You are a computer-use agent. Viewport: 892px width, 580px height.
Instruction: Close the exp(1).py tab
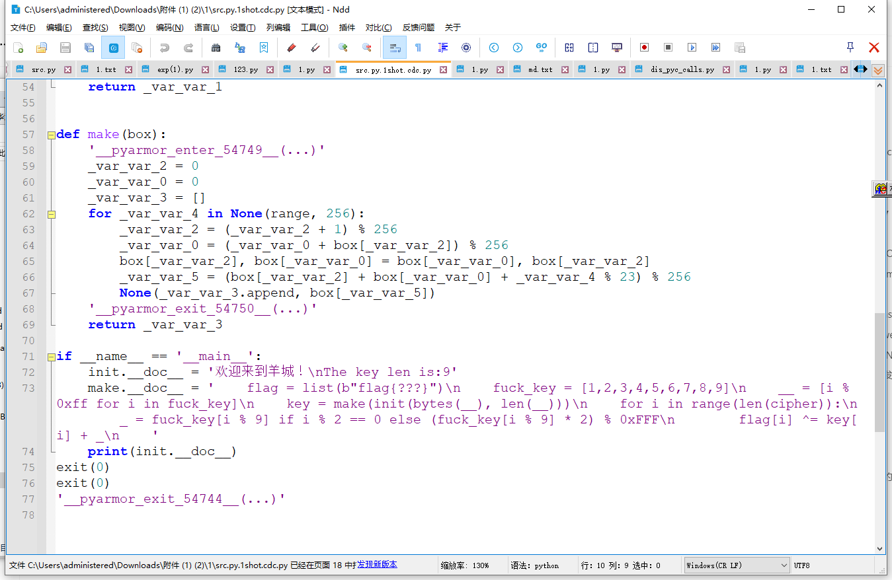[x=206, y=69]
